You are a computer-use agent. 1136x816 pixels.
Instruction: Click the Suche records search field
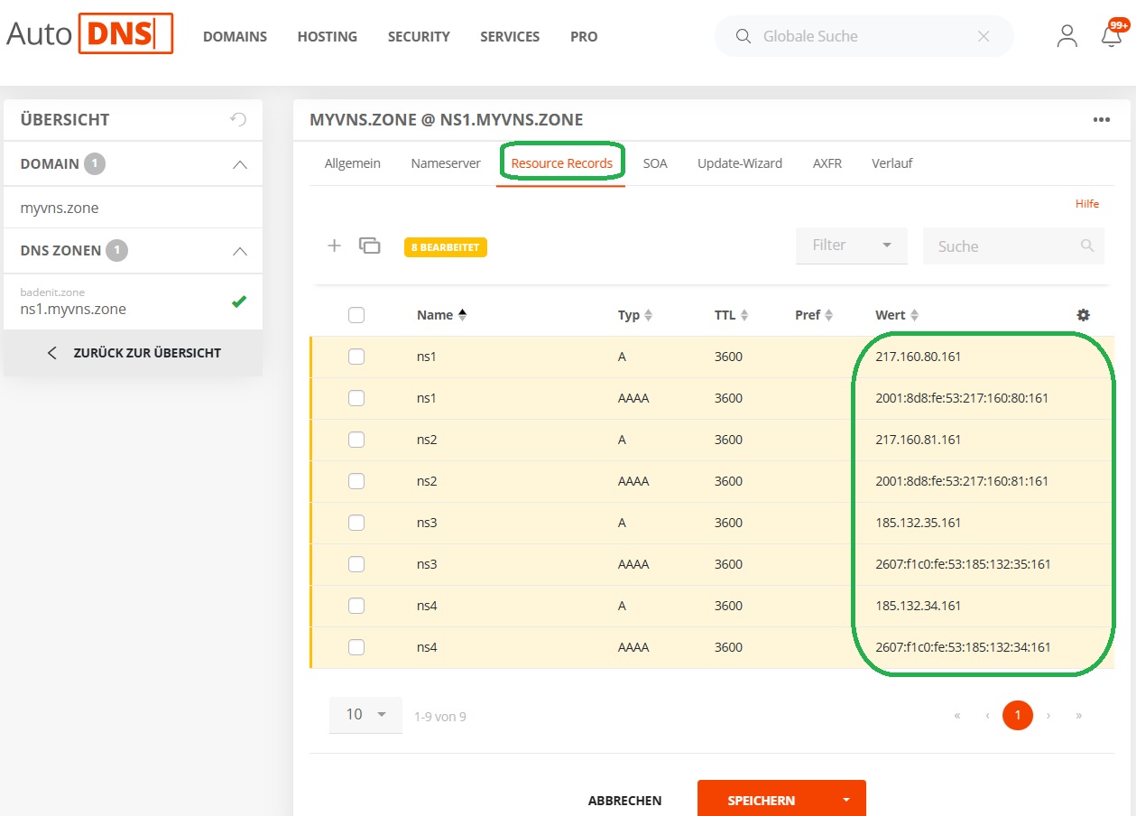pyautogui.click(x=1013, y=246)
